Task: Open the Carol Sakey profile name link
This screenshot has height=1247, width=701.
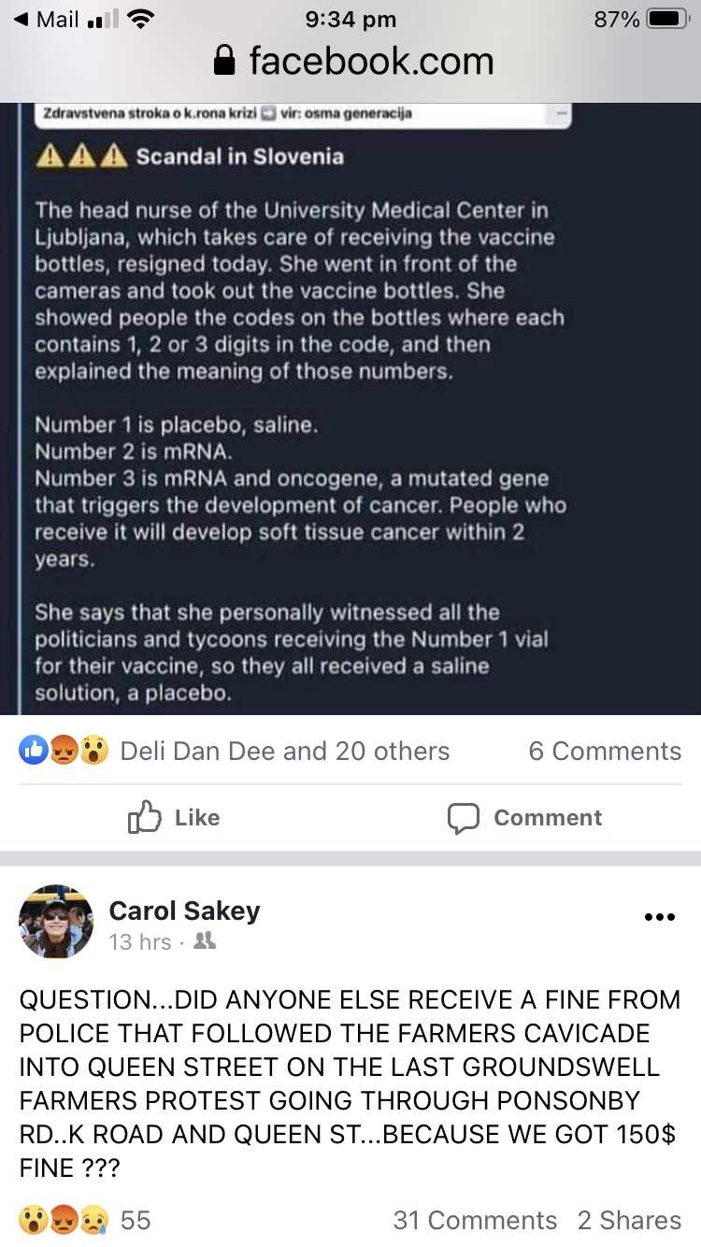Action: coord(184,910)
